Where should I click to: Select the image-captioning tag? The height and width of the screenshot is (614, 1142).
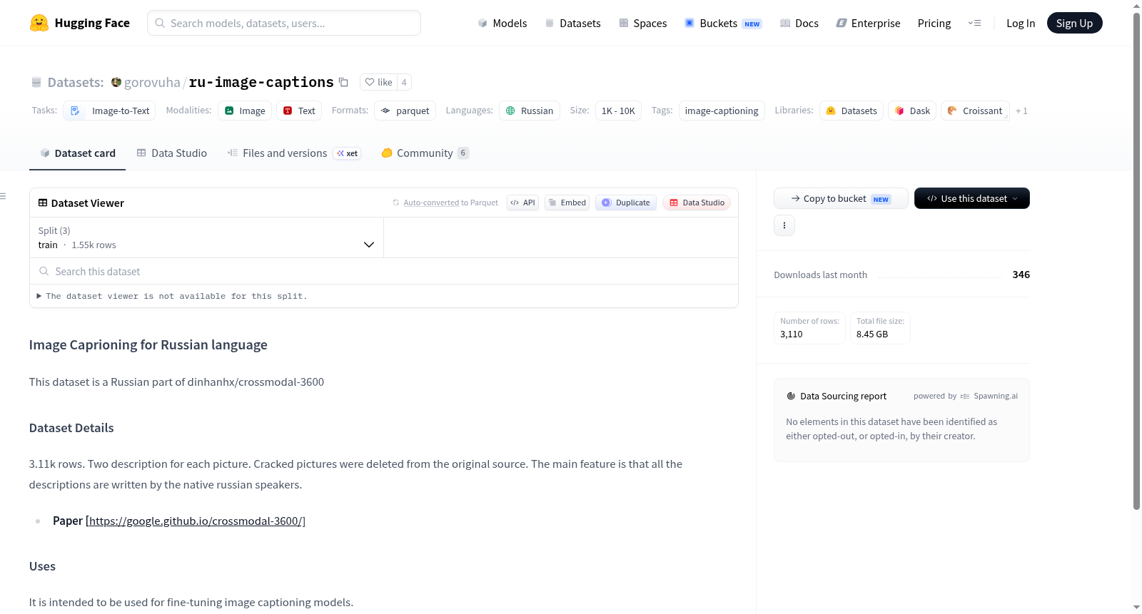point(722,111)
